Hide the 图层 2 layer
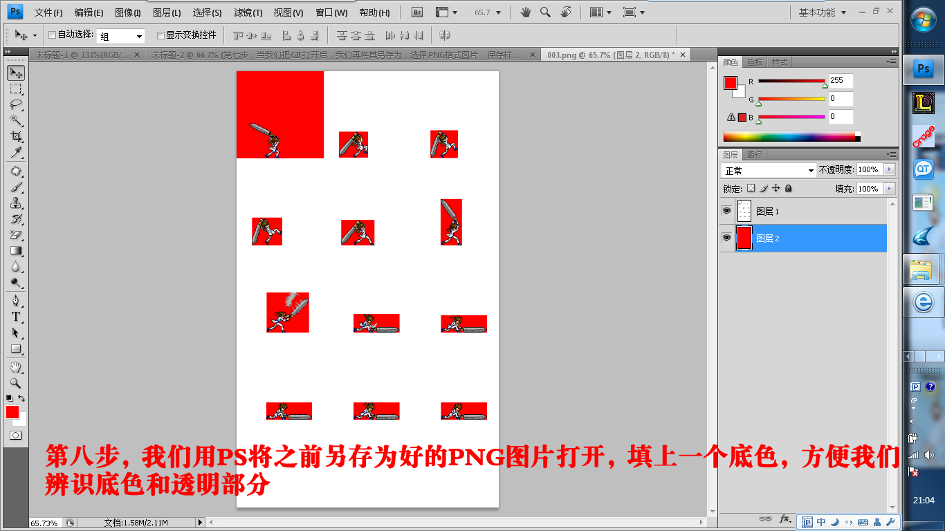The image size is (945, 531). tap(726, 238)
